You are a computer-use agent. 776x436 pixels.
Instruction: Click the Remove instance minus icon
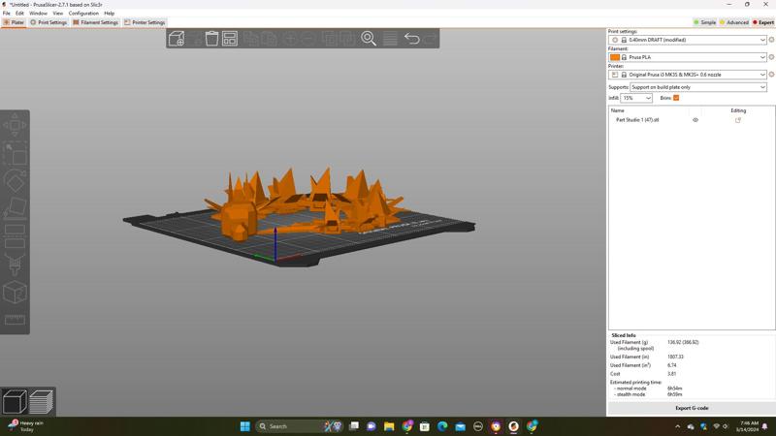click(308, 39)
